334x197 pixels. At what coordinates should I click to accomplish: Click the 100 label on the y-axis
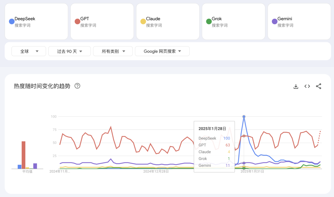[54, 117]
